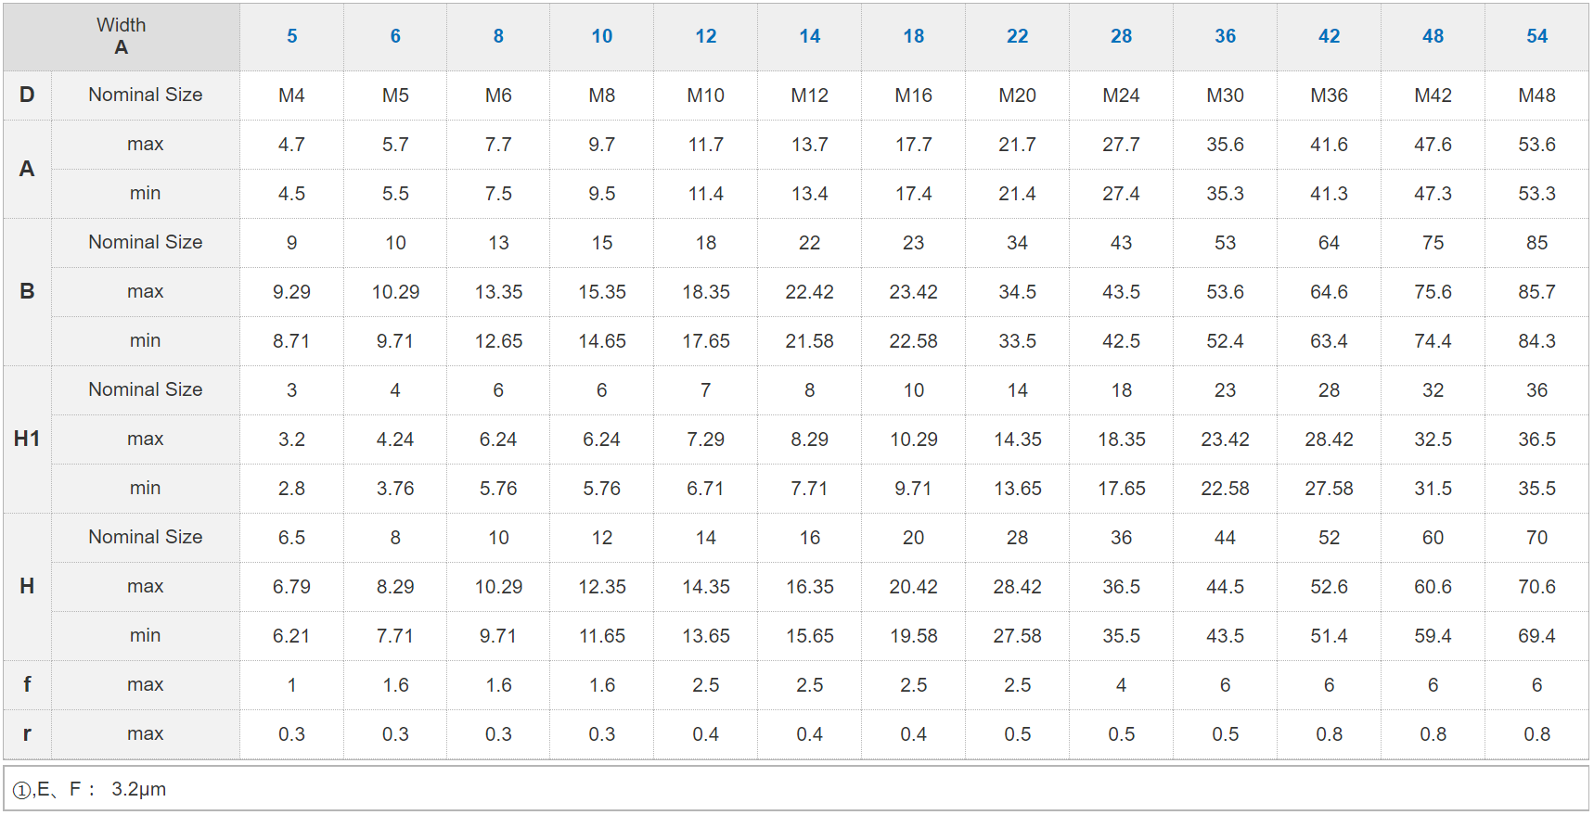Click the E, F 3.2μm footnote
Viewport: 1594px width, 815px height.
pyautogui.click(x=91, y=789)
